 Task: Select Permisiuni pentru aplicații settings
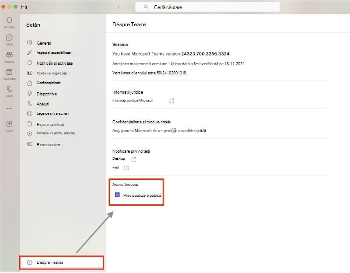[56, 133]
